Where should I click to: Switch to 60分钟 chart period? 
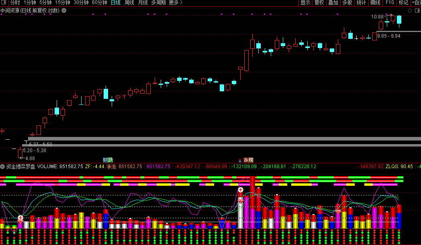(x=100, y=3)
